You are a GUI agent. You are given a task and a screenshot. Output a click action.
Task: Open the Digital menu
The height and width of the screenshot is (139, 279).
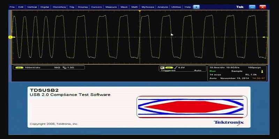click(x=45, y=7)
